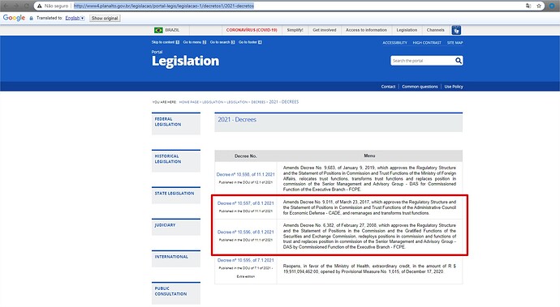Click the Legislation portal title

[x=185, y=61]
